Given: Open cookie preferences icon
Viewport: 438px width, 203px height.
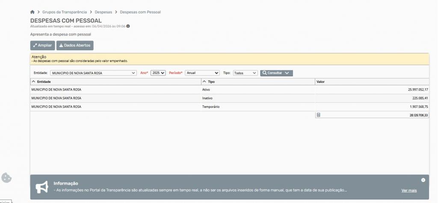Looking at the screenshot, I should click(x=6, y=178).
